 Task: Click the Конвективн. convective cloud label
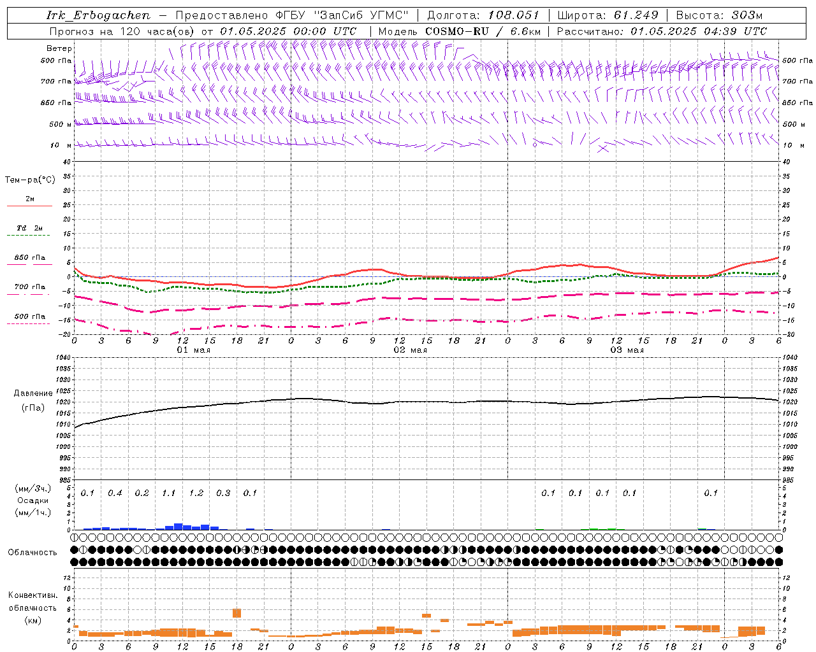coord(33,595)
